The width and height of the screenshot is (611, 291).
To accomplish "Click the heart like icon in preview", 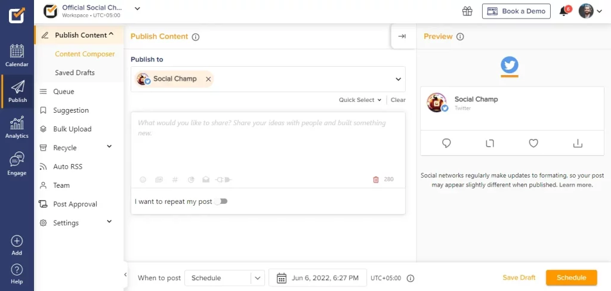I will pos(533,143).
